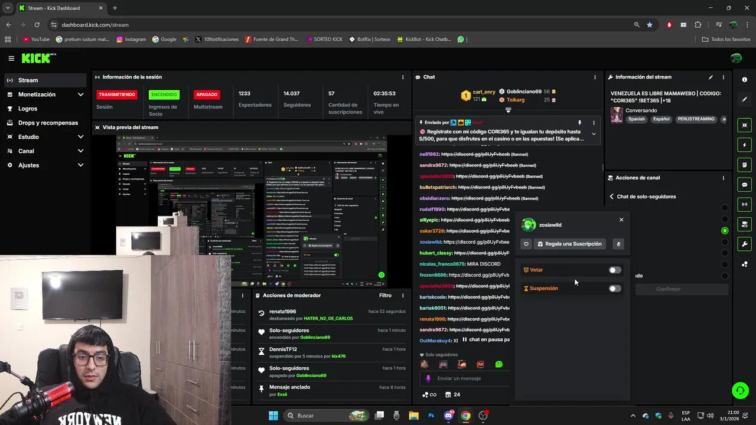The image size is (756, 425).
Task: Open the YouTube bookmark
Action: [x=36, y=40]
